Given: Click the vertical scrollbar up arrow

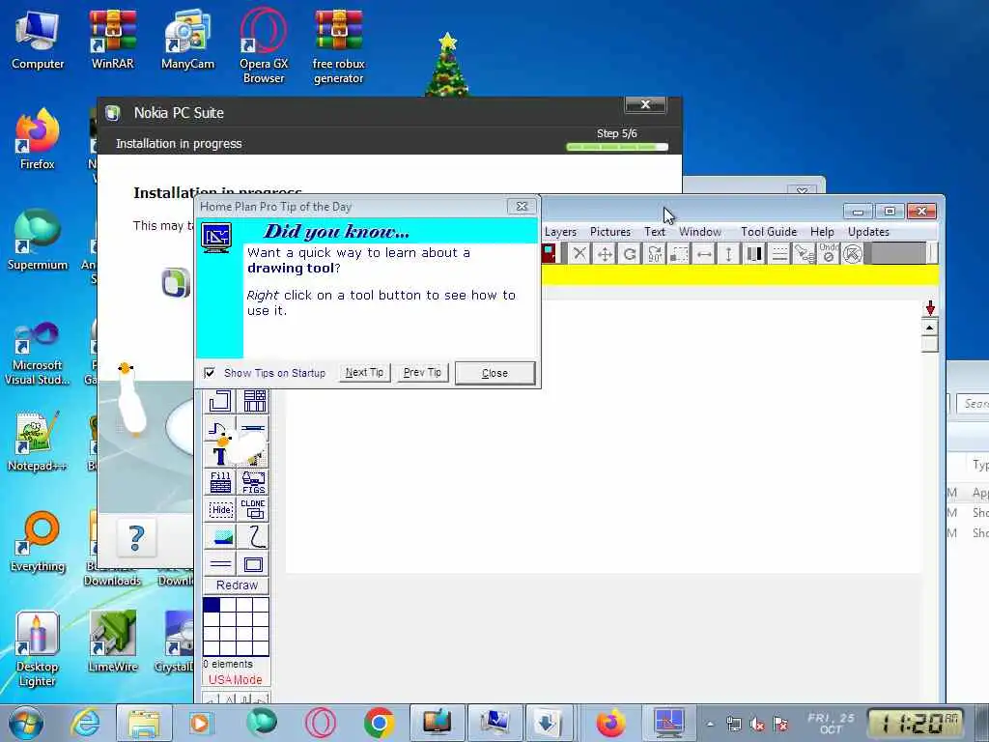Looking at the screenshot, I should (x=930, y=328).
